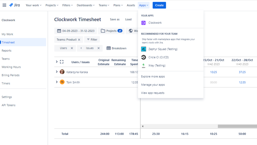The width and height of the screenshot is (257, 145).
Task: Click the Jira logo
Action: click(x=14, y=5)
